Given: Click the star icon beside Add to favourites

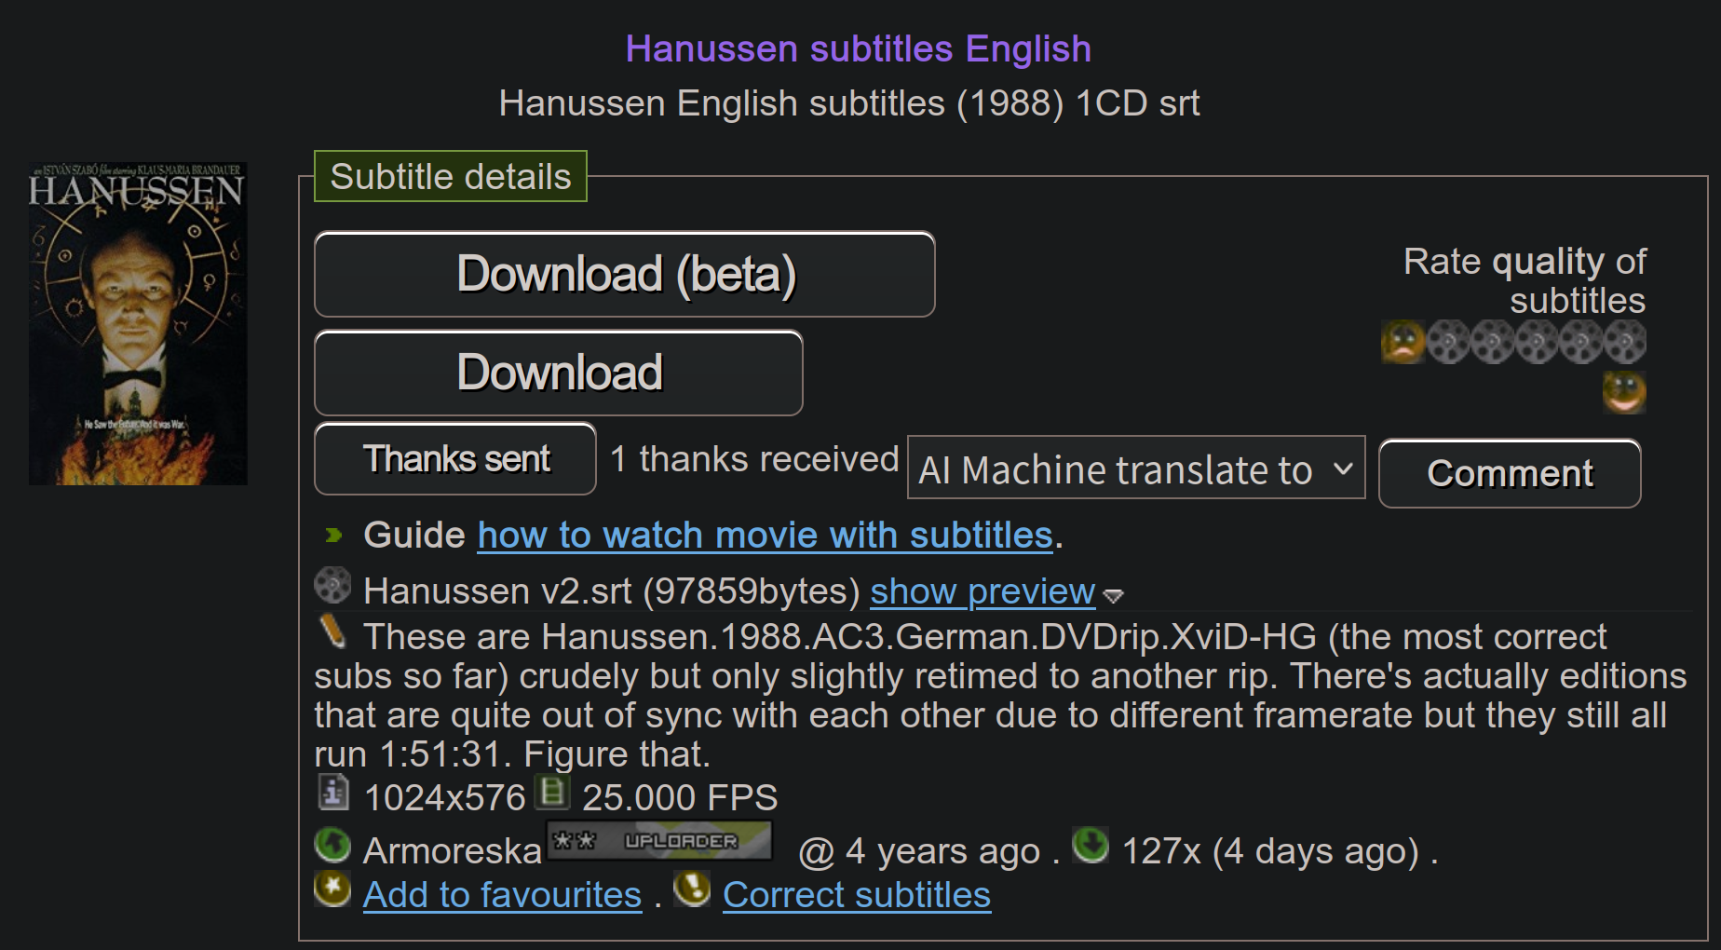Looking at the screenshot, I should tap(332, 889).
